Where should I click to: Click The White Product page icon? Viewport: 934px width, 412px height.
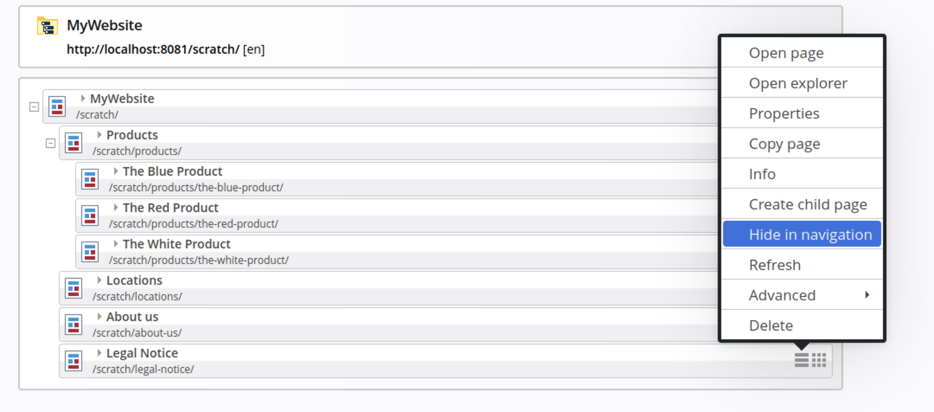point(90,252)
